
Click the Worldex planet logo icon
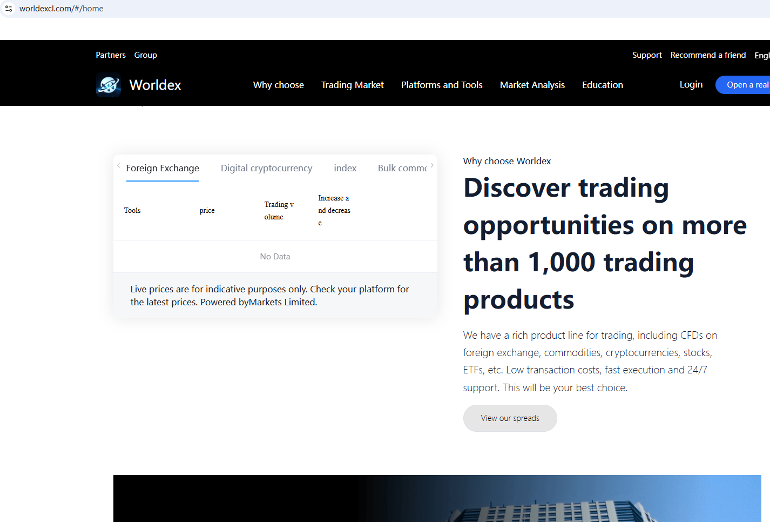108,85
